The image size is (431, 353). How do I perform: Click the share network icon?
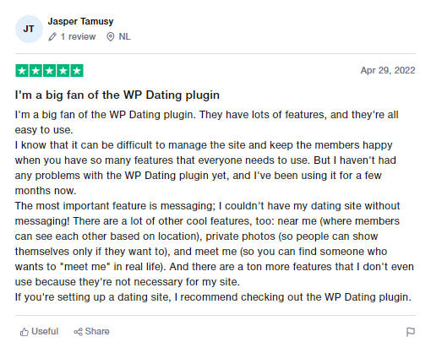pos(78,332)
